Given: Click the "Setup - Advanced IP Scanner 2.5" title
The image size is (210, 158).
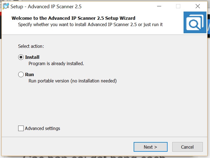Looking at the screenshot, I should point(46,7).
